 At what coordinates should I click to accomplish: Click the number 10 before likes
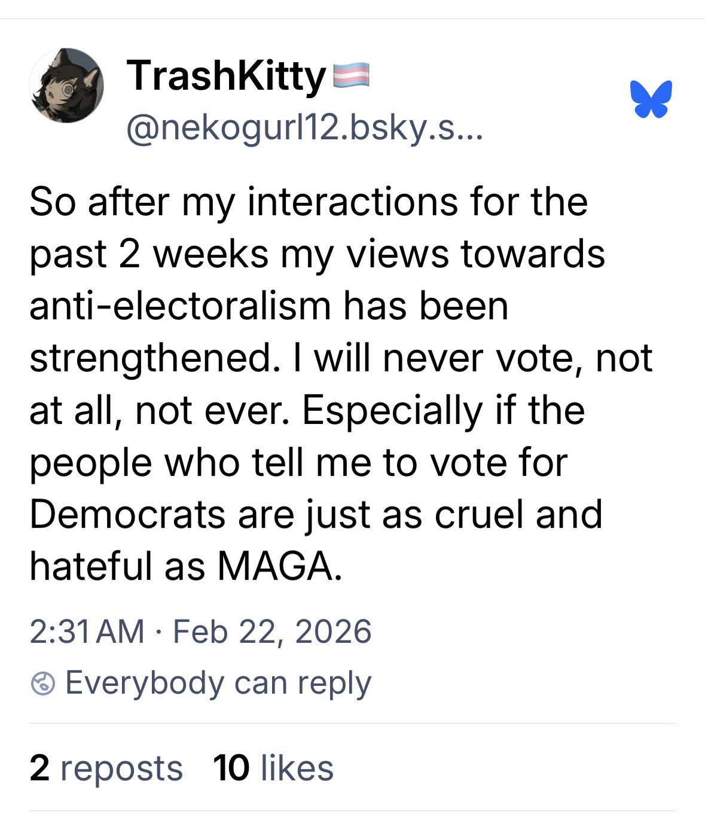tap(231, 768)
